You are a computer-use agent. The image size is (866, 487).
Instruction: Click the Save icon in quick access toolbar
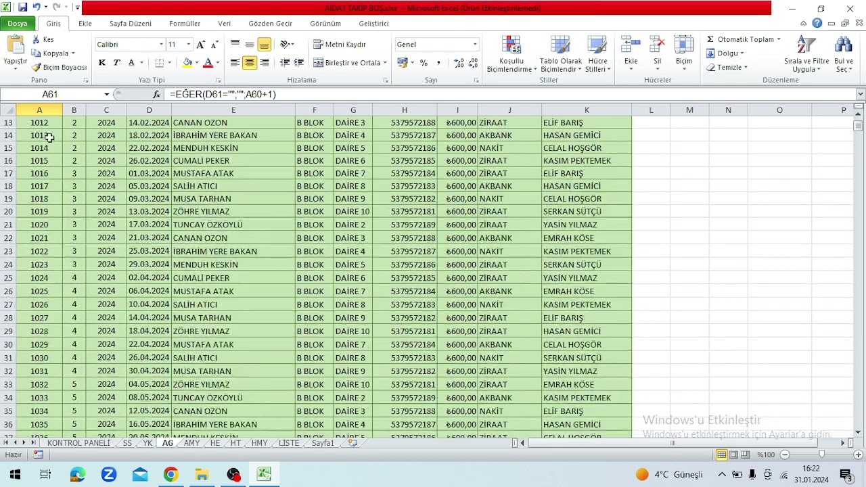click(23, 8)
